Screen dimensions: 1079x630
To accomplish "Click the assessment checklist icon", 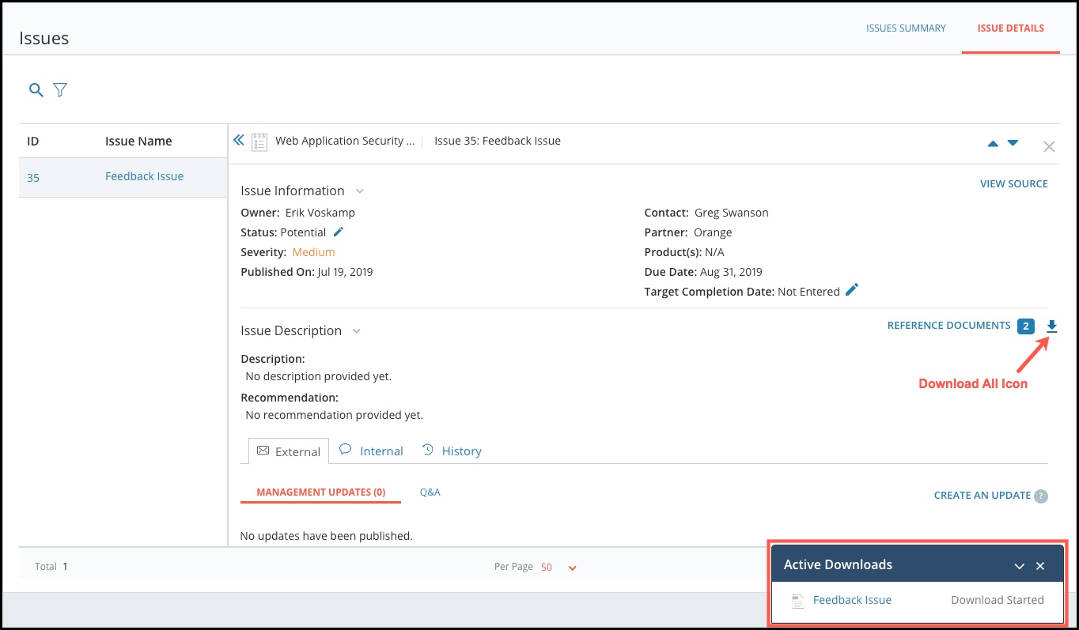I will [x=259, y=141].
